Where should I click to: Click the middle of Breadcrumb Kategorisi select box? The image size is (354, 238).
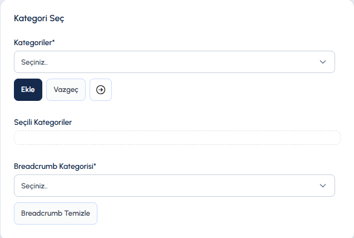click(x=174, y=186)
